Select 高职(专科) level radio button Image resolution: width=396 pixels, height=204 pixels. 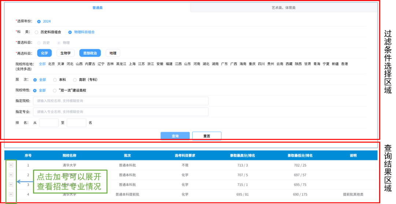[x=75, y=80]
